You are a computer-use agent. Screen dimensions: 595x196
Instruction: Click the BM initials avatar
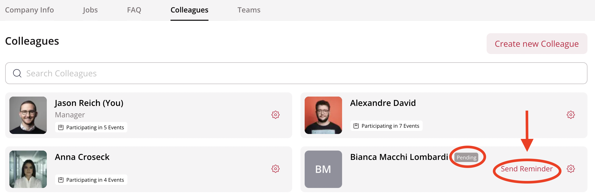pos(323,169)
